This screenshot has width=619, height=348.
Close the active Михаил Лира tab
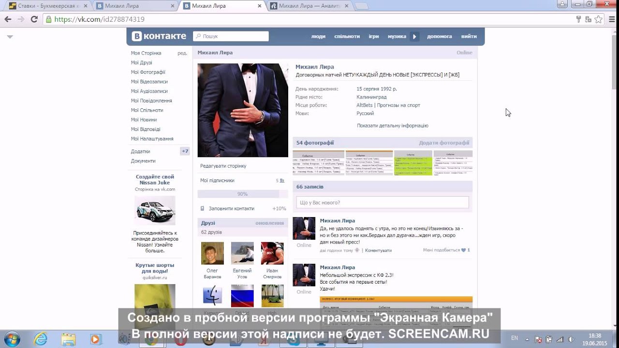[260, 6]
